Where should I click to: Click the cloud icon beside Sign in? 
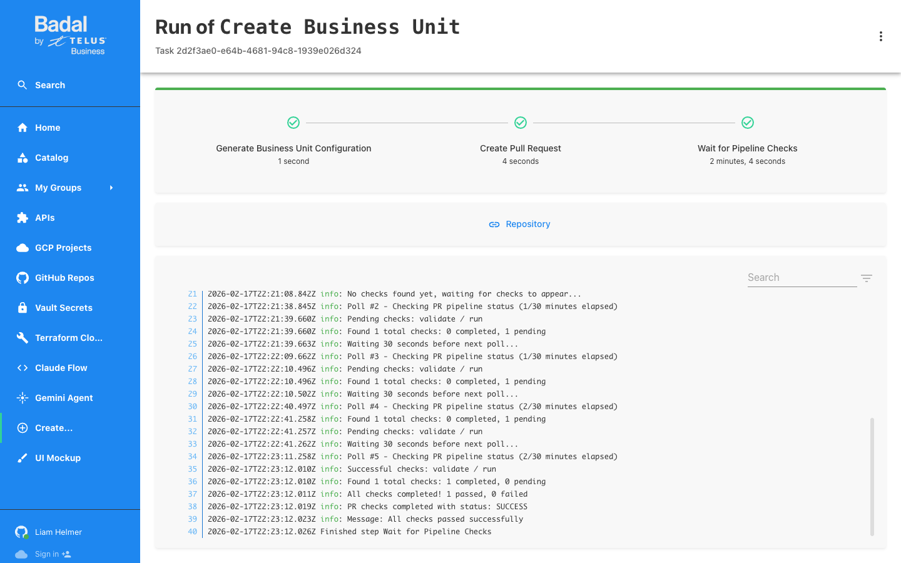coord(21,554)
